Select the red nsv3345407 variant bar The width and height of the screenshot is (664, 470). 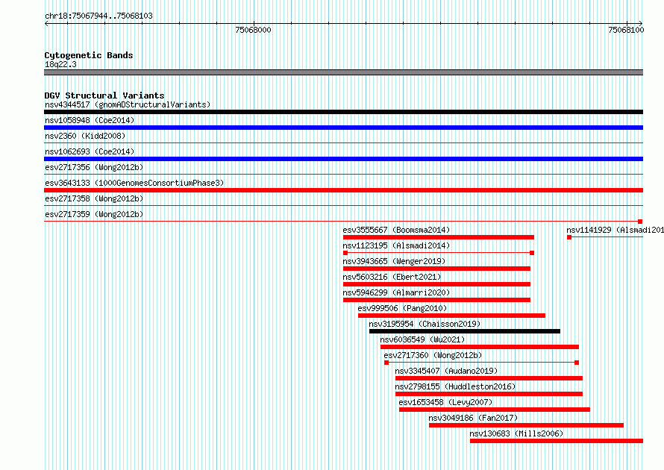[x=489, y=378]
